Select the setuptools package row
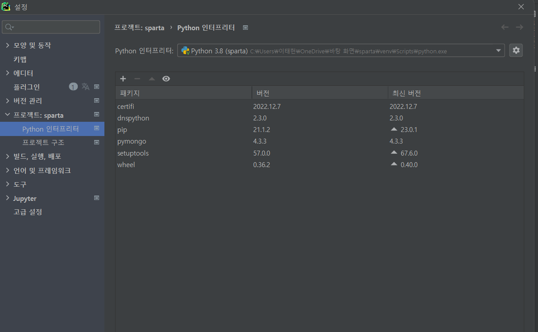The width and height of the screenshot is (538, 332). [319, 153]
